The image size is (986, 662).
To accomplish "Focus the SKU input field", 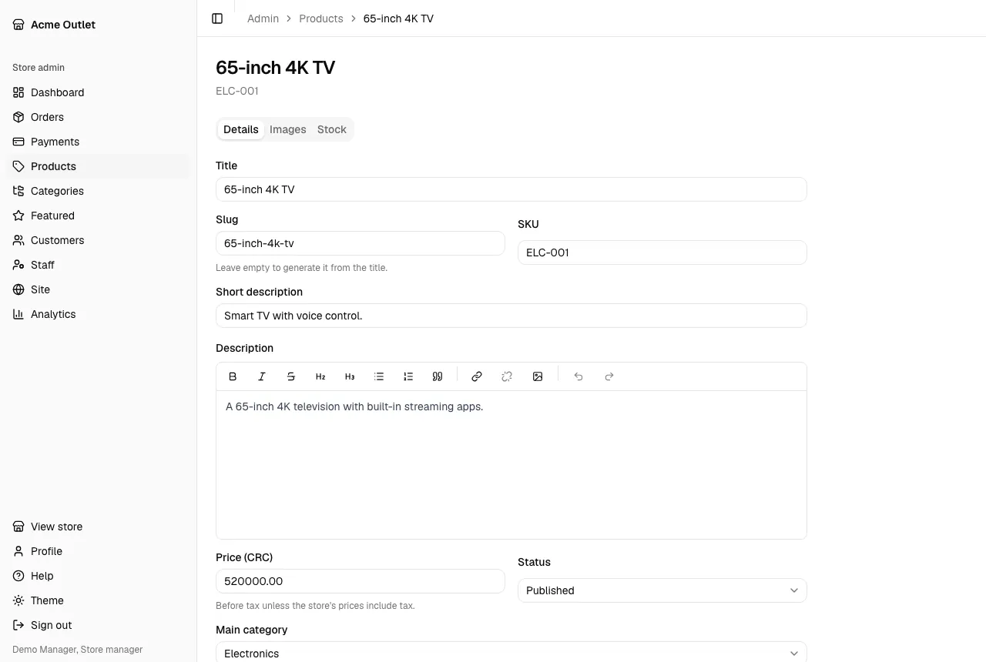I will coord(662,252).
